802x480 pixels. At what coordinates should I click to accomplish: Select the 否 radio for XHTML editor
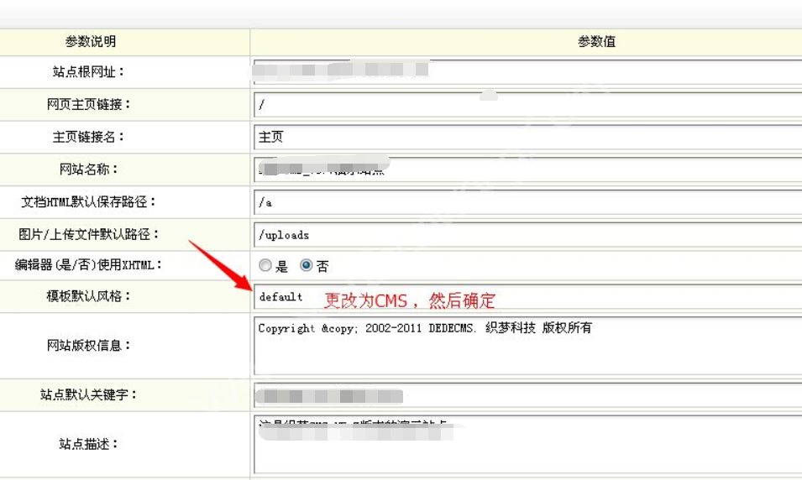pyautogui.click(x=306, y=265)
